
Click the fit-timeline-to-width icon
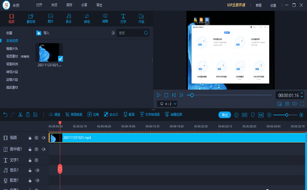(261, 115)
